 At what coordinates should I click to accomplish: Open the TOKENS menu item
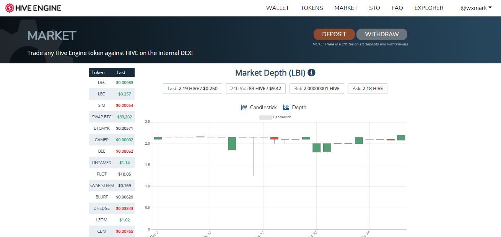pyautogui.click(x=312, y=8)
